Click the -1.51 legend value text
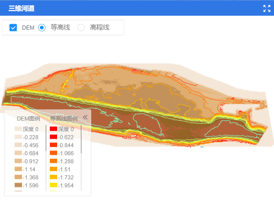This screenshot has height=206, width=274. pos(64,169)
